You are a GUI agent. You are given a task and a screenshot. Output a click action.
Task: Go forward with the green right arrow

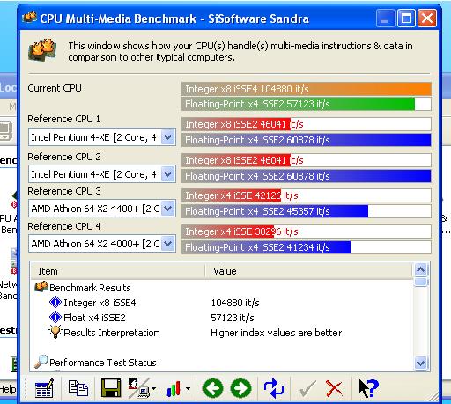click(240, 388)
